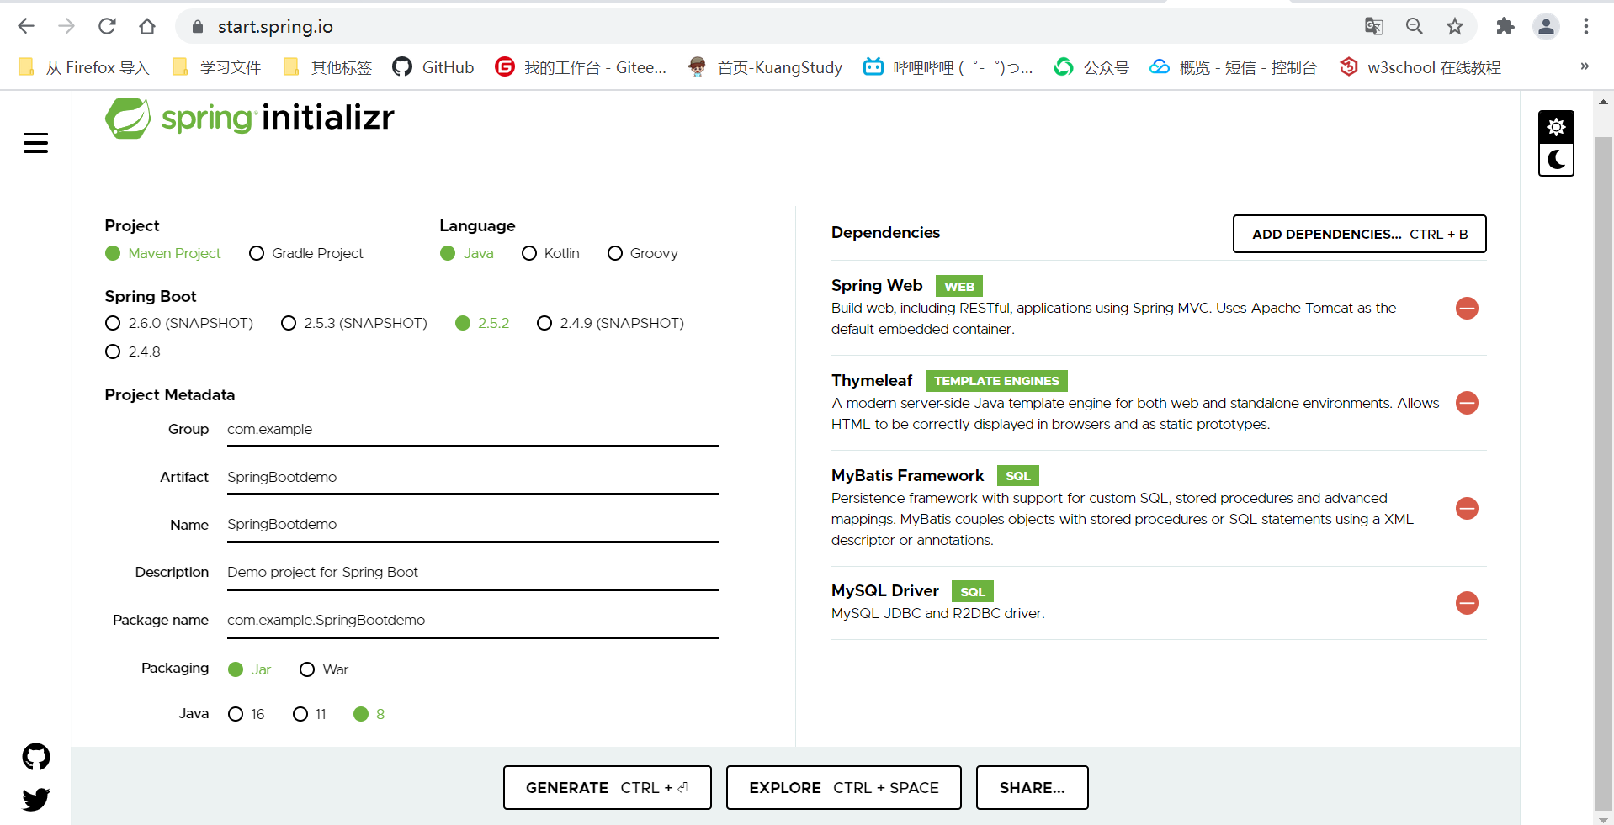Screen dimensions: 1614x825
Task: Open the 公众号 bookmark
Action: coord(1091,67)
